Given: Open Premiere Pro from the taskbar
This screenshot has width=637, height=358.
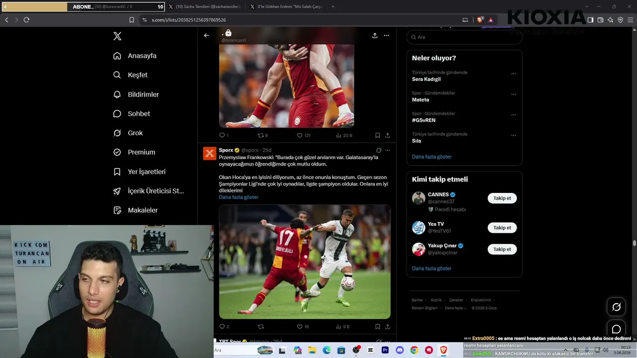Looking at the screenshot, I should (x=385, y=351).
